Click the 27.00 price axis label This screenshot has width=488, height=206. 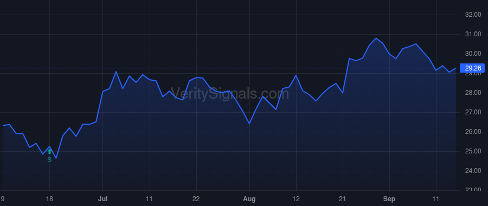coord(472,112)
